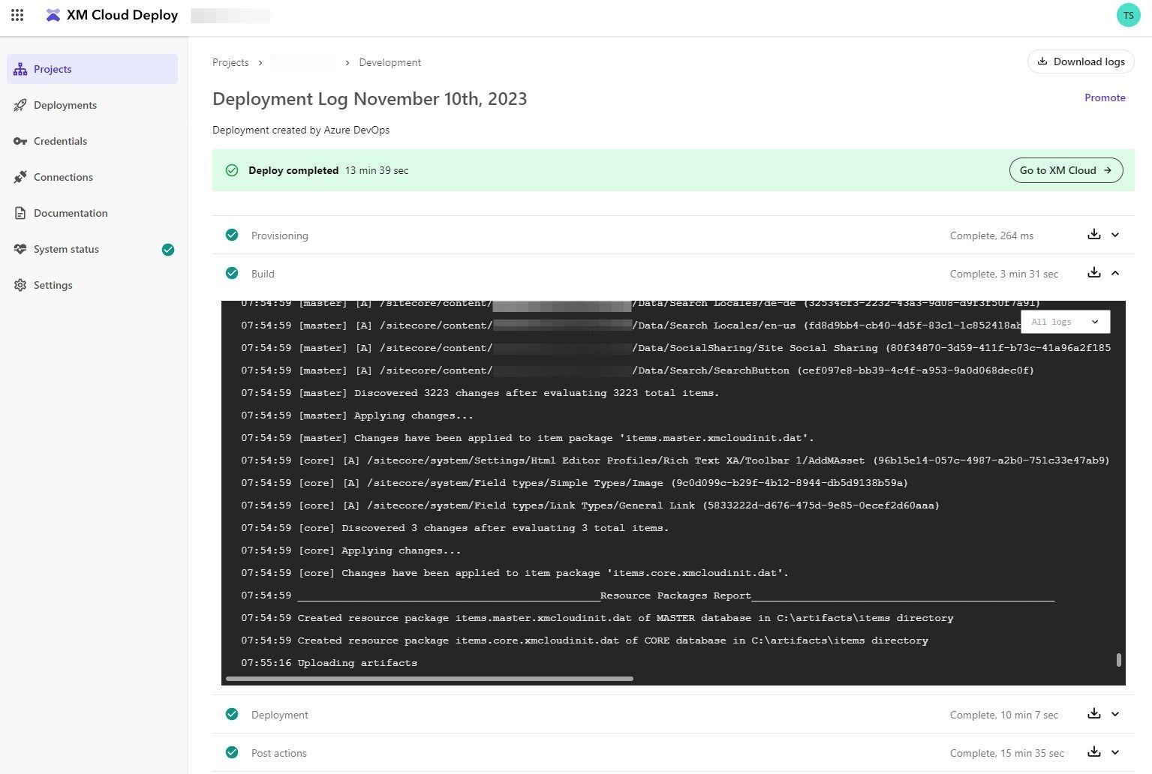
Task: Click the 'Resource Packages Report' log line
Action: pos(648,595)
